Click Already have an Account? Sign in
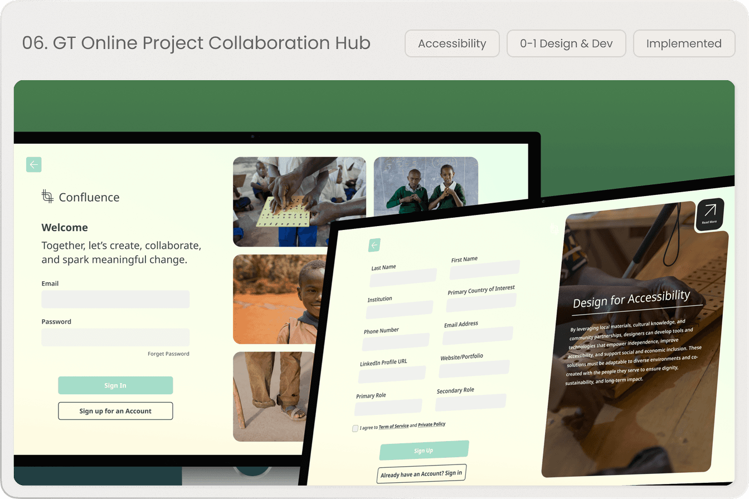Screen dimensions: 749x499 (421, 473)
